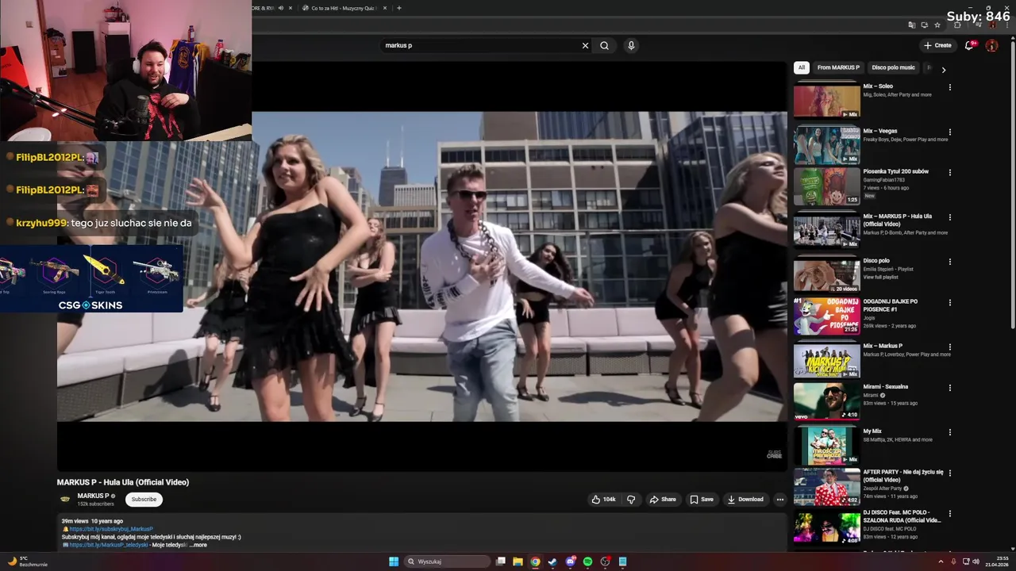Open the YouTube account avatar menu
The width and height of the screenshot is (1016, 571).
pos(991,45)
